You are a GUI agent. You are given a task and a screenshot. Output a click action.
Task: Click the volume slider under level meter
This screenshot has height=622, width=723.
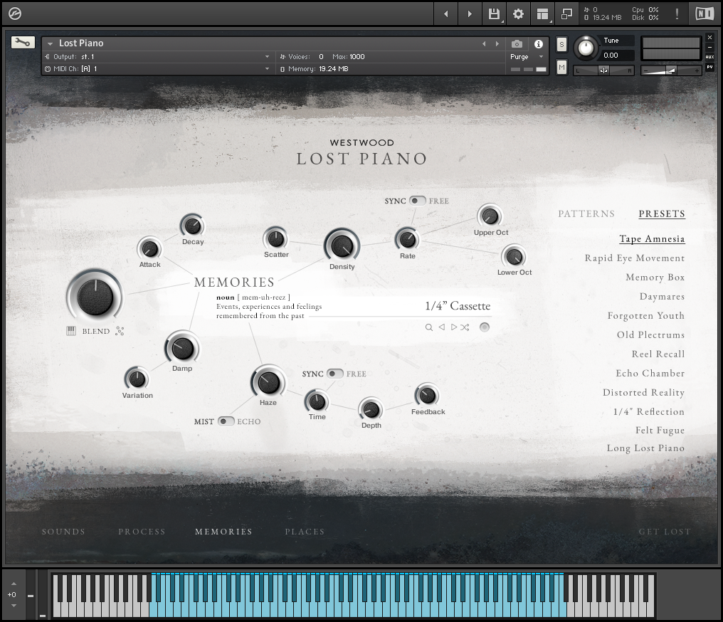click(671, 70)
